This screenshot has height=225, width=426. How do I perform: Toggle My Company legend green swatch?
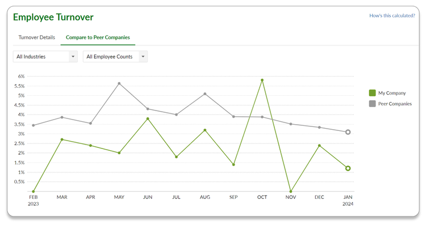pos(372,93)
